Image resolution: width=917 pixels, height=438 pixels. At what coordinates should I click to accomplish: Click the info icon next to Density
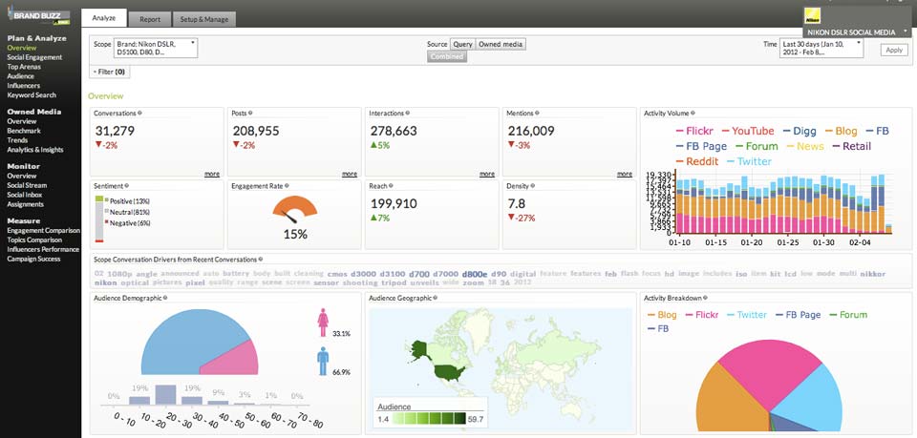click(x=533, y=186)
